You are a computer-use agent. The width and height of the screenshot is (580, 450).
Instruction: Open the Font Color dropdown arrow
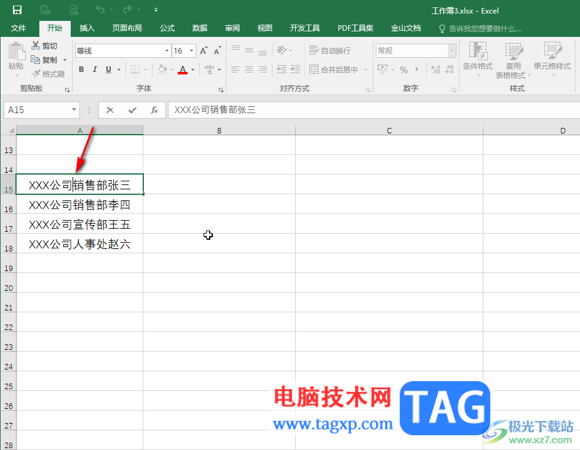coord(193,69)
